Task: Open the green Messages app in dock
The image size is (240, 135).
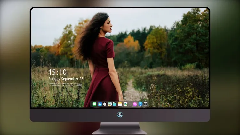Action: coord(94,104)
